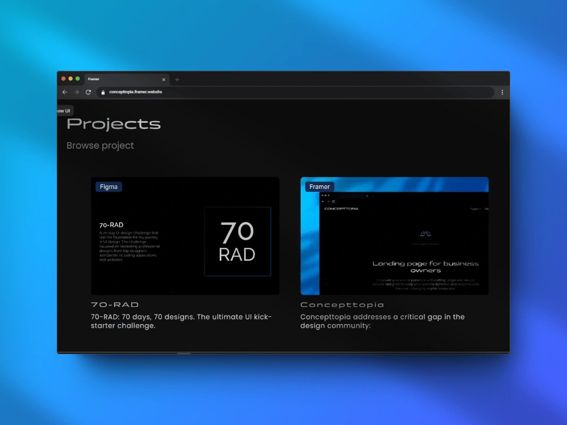Reload the page with the refresh icon

(88, 92)
